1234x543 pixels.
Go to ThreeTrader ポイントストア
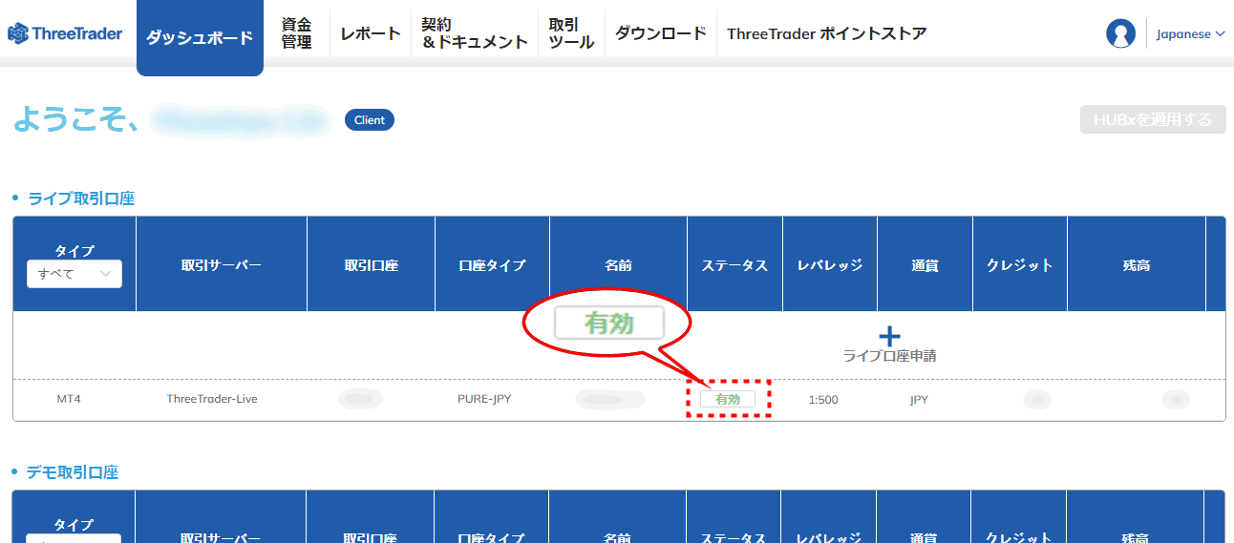[826, 33]
